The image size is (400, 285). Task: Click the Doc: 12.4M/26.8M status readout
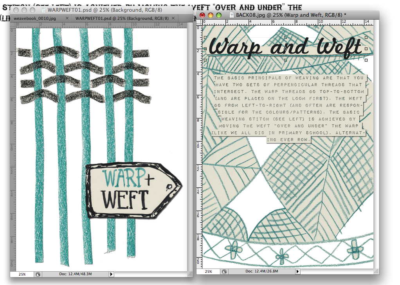[x=262, y=271]
